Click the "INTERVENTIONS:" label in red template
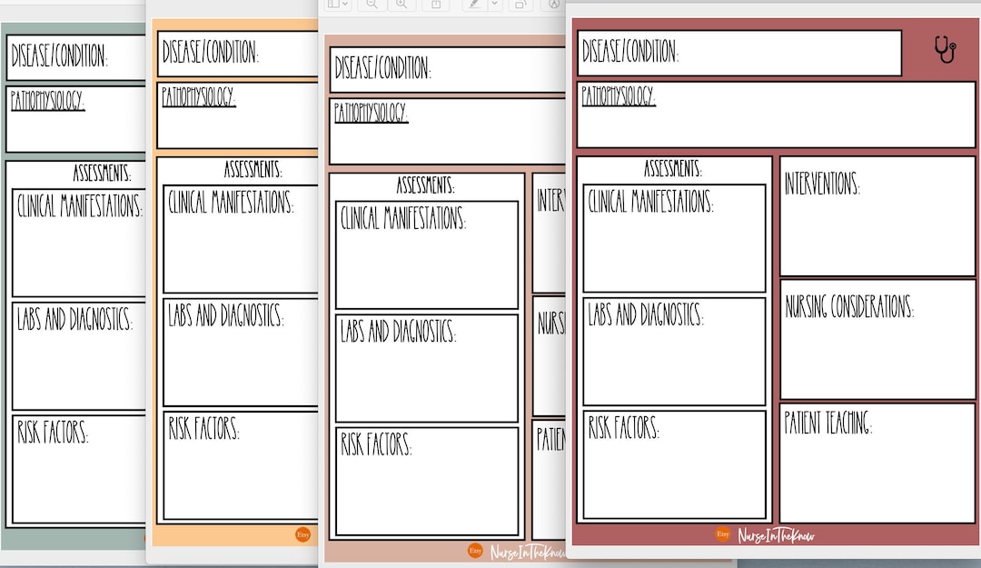This screenshot has width=981, height=568. pos(822,184)
